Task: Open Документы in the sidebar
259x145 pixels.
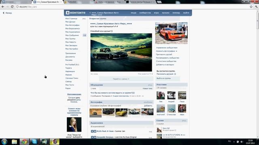Action: tap(70, 57)
